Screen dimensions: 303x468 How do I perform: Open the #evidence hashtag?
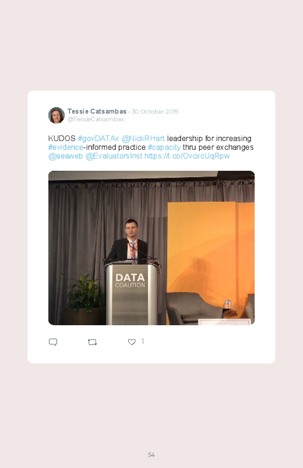pos(65,147)
